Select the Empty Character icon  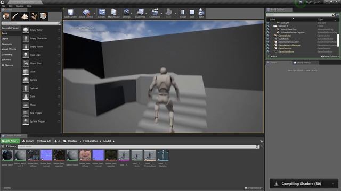pyautogui.click(x=26, y=38)
